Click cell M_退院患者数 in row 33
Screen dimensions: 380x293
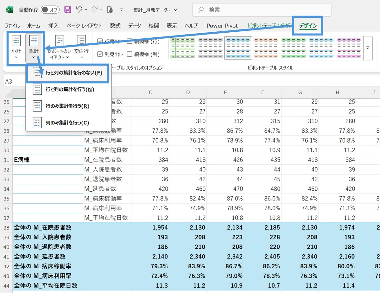[x=107, y=179]
